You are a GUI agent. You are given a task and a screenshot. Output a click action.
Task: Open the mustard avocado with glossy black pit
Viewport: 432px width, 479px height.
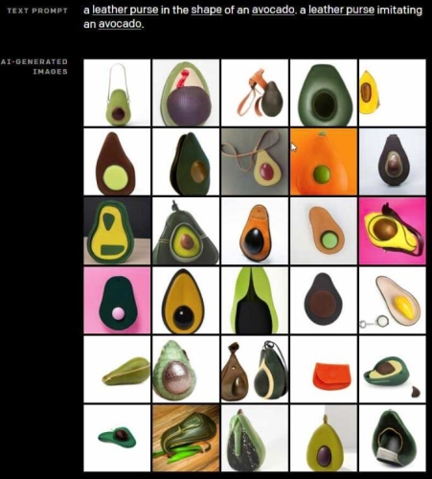(x=186, y=300)
